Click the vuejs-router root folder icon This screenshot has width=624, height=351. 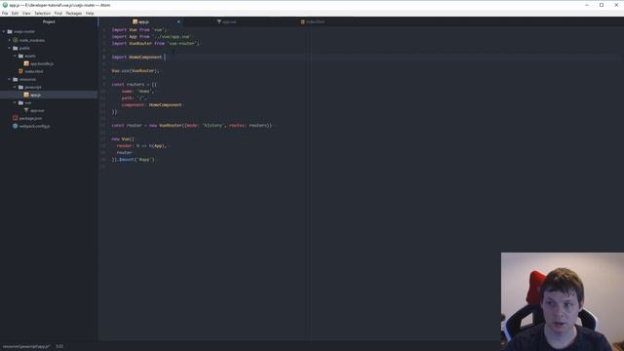pyautogui.click(x=10, y=31)
